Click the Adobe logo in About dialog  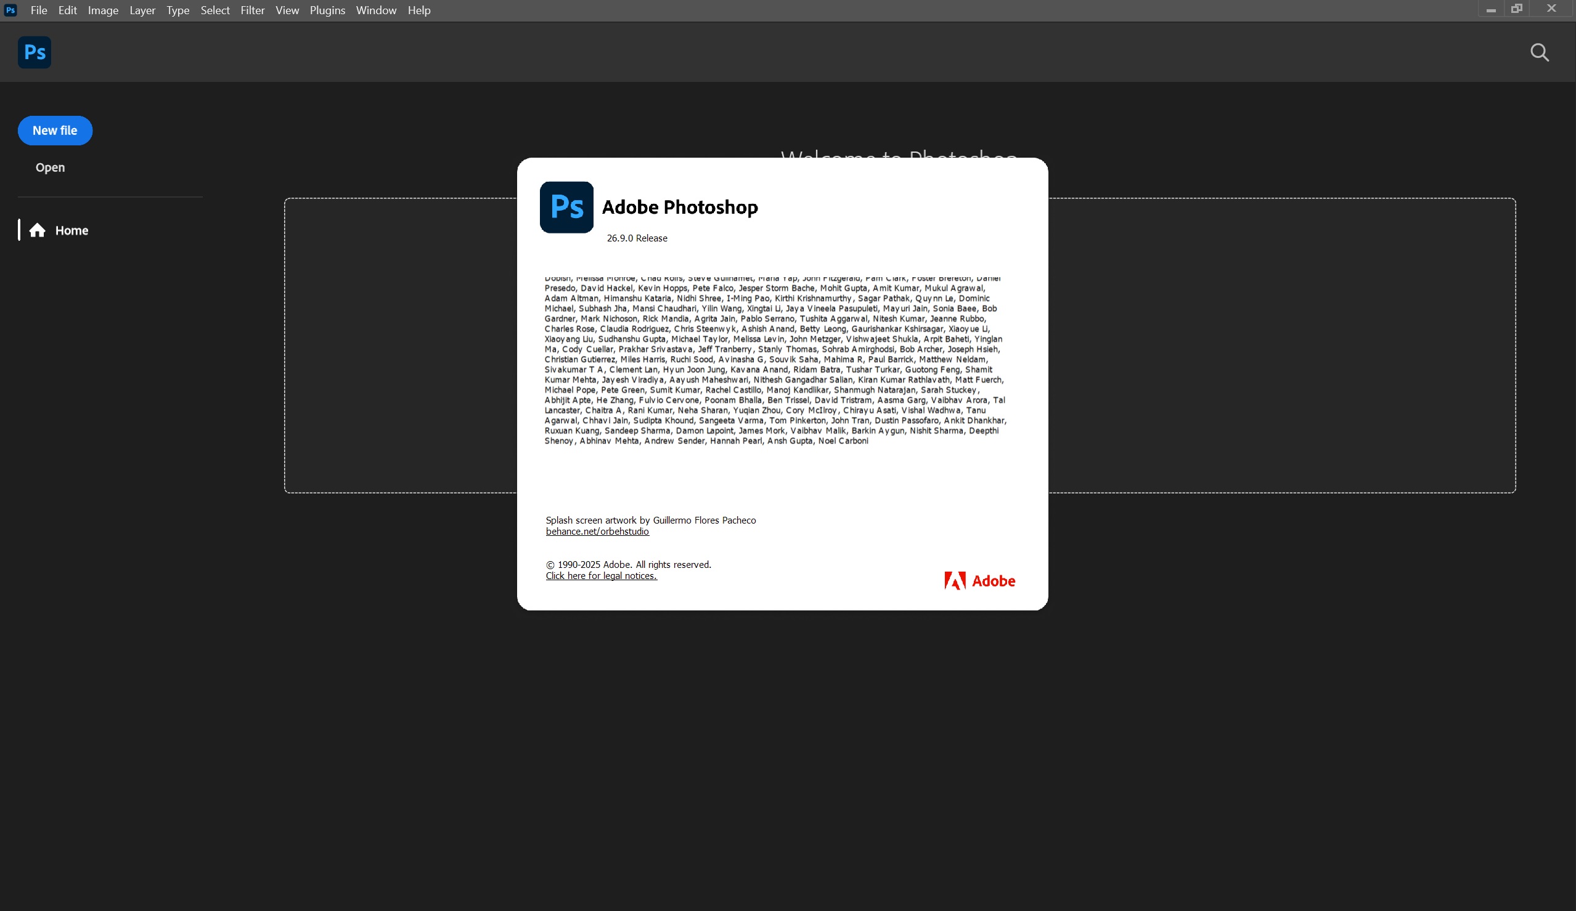pos(979,581)
